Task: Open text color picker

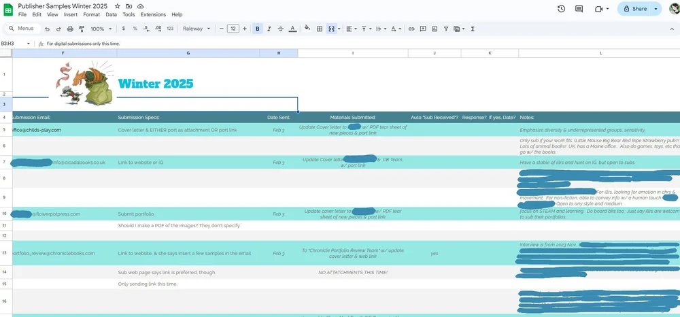Action: click(x=292, y=29)
